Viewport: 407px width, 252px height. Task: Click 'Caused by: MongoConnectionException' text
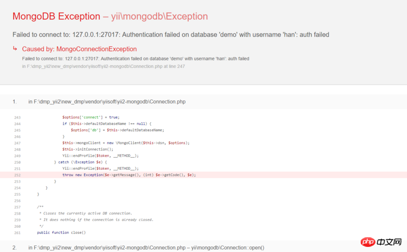pyautogui.click(x=79, y=49)
